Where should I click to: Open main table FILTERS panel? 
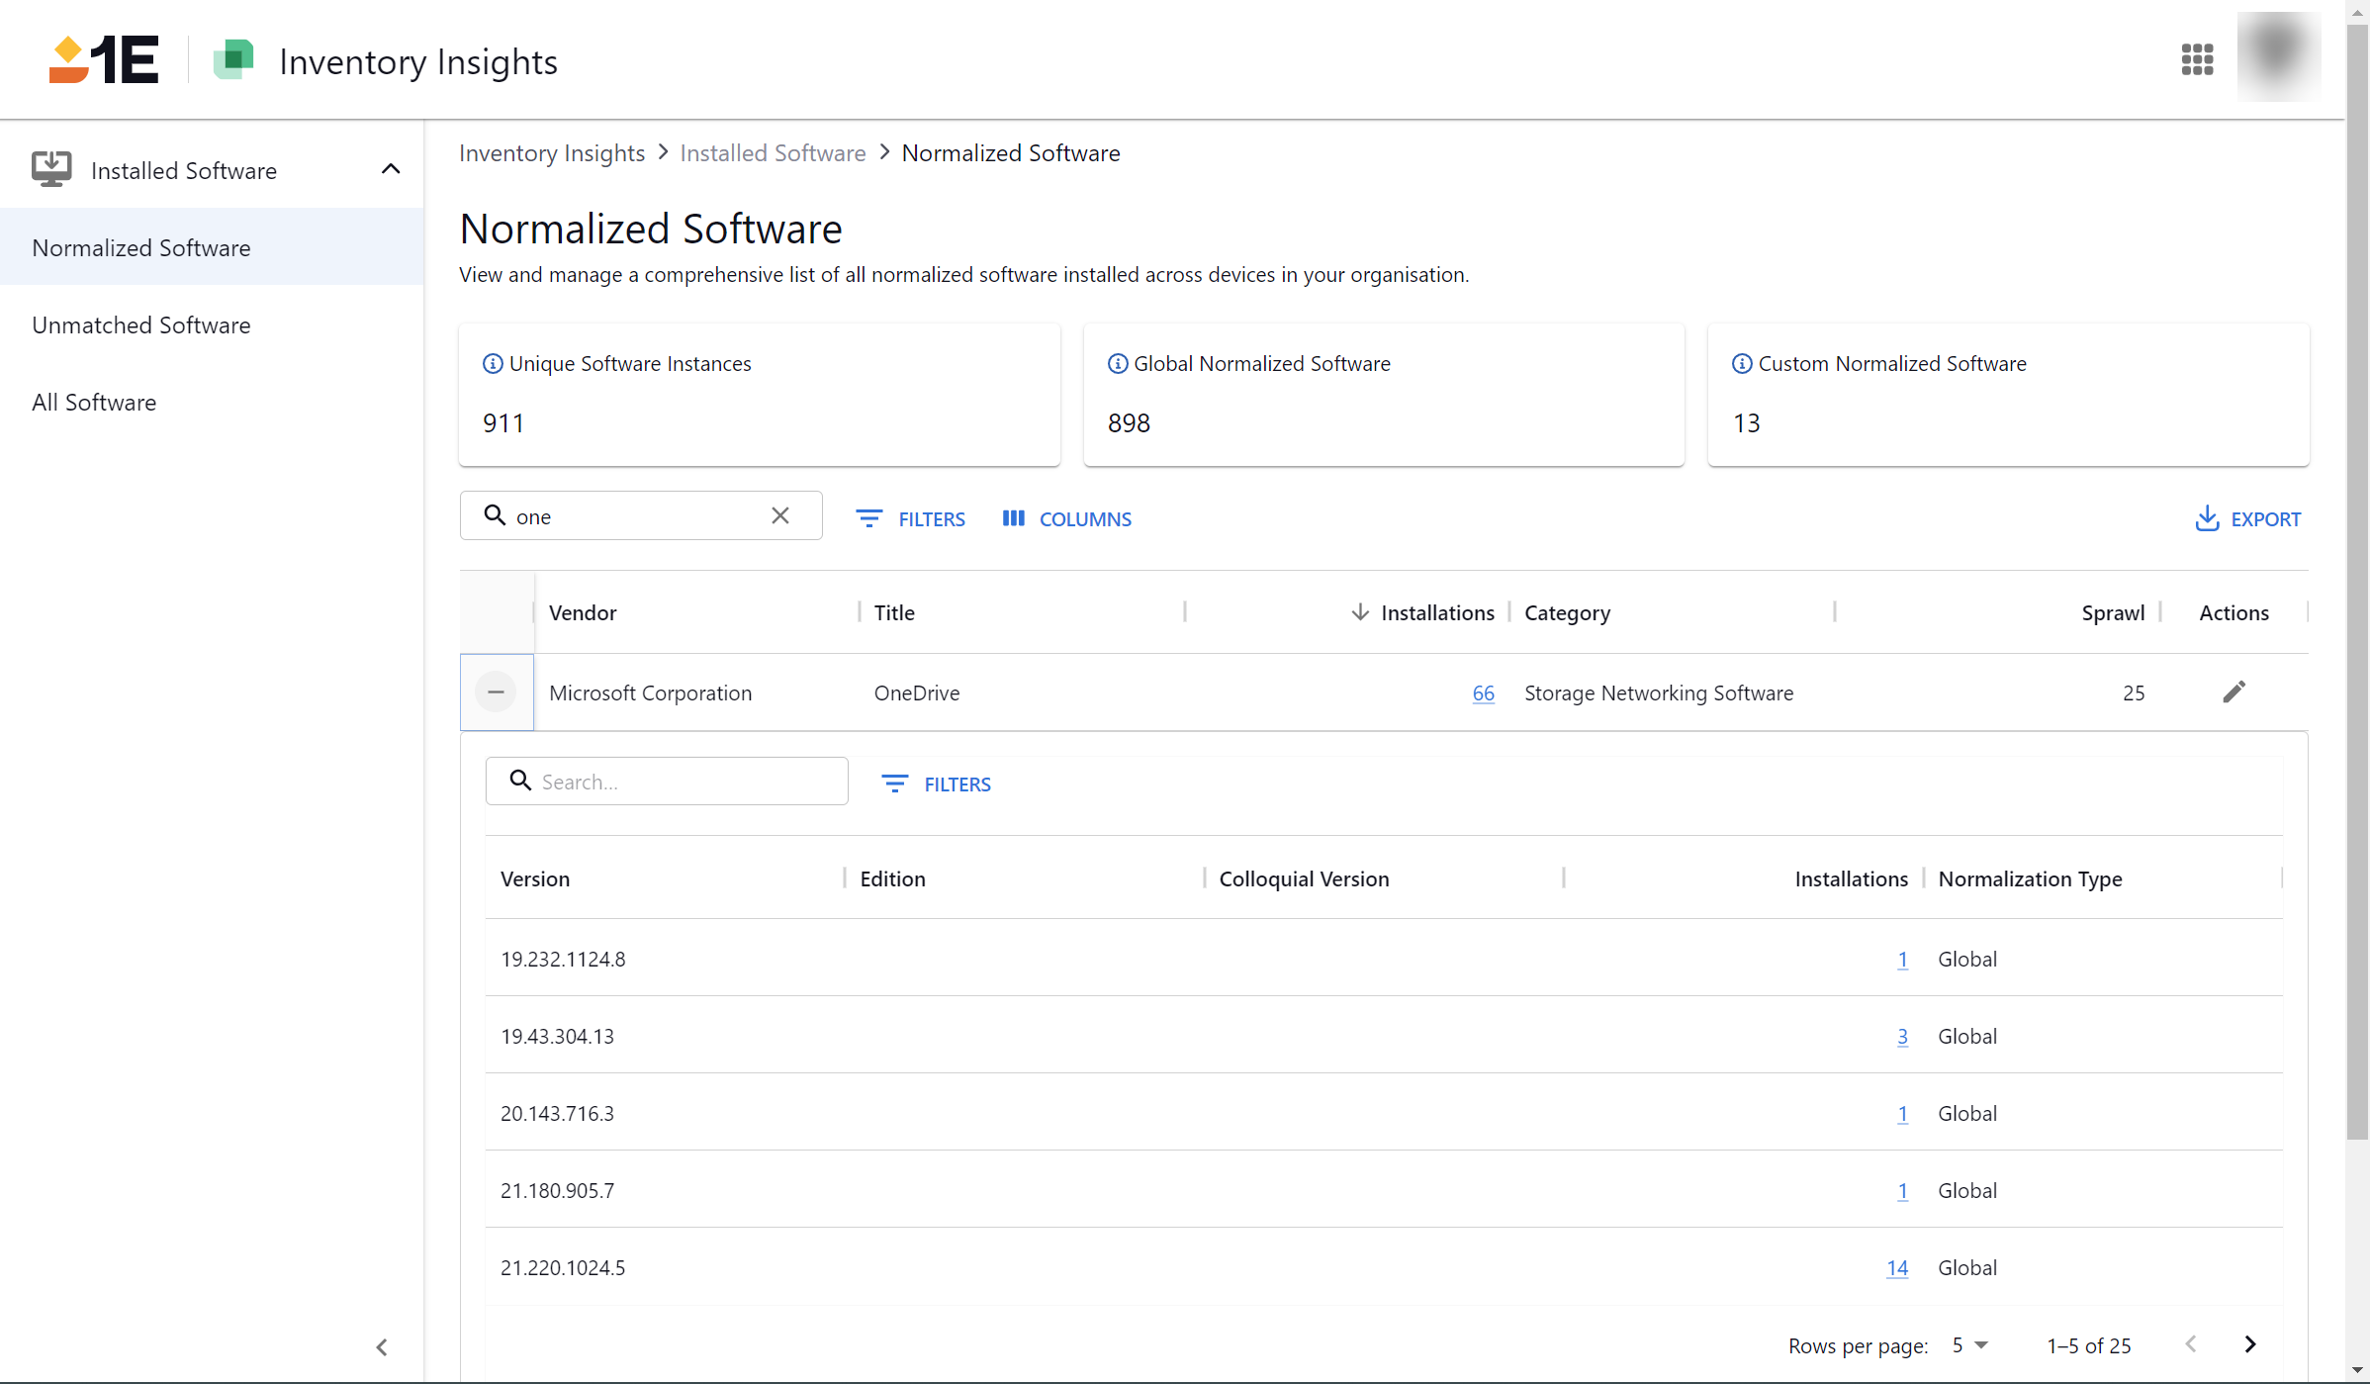click(910, 518)
